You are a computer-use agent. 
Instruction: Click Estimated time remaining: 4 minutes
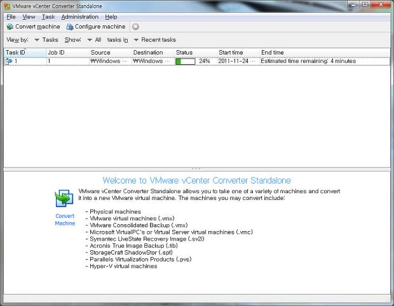[x=308, y=61]
